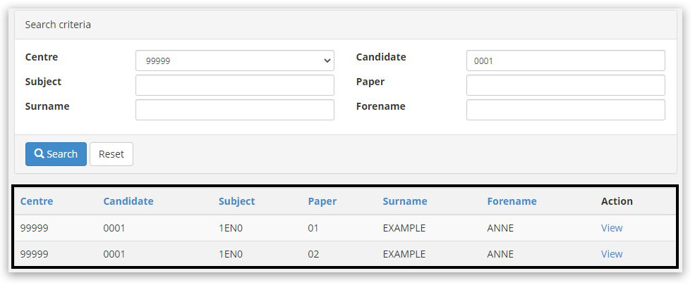
Task: Focus the Subject text field
Action: tap(234, 86)
